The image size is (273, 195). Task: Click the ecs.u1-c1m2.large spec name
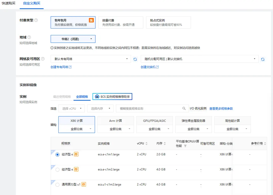[x=109, y=185]
